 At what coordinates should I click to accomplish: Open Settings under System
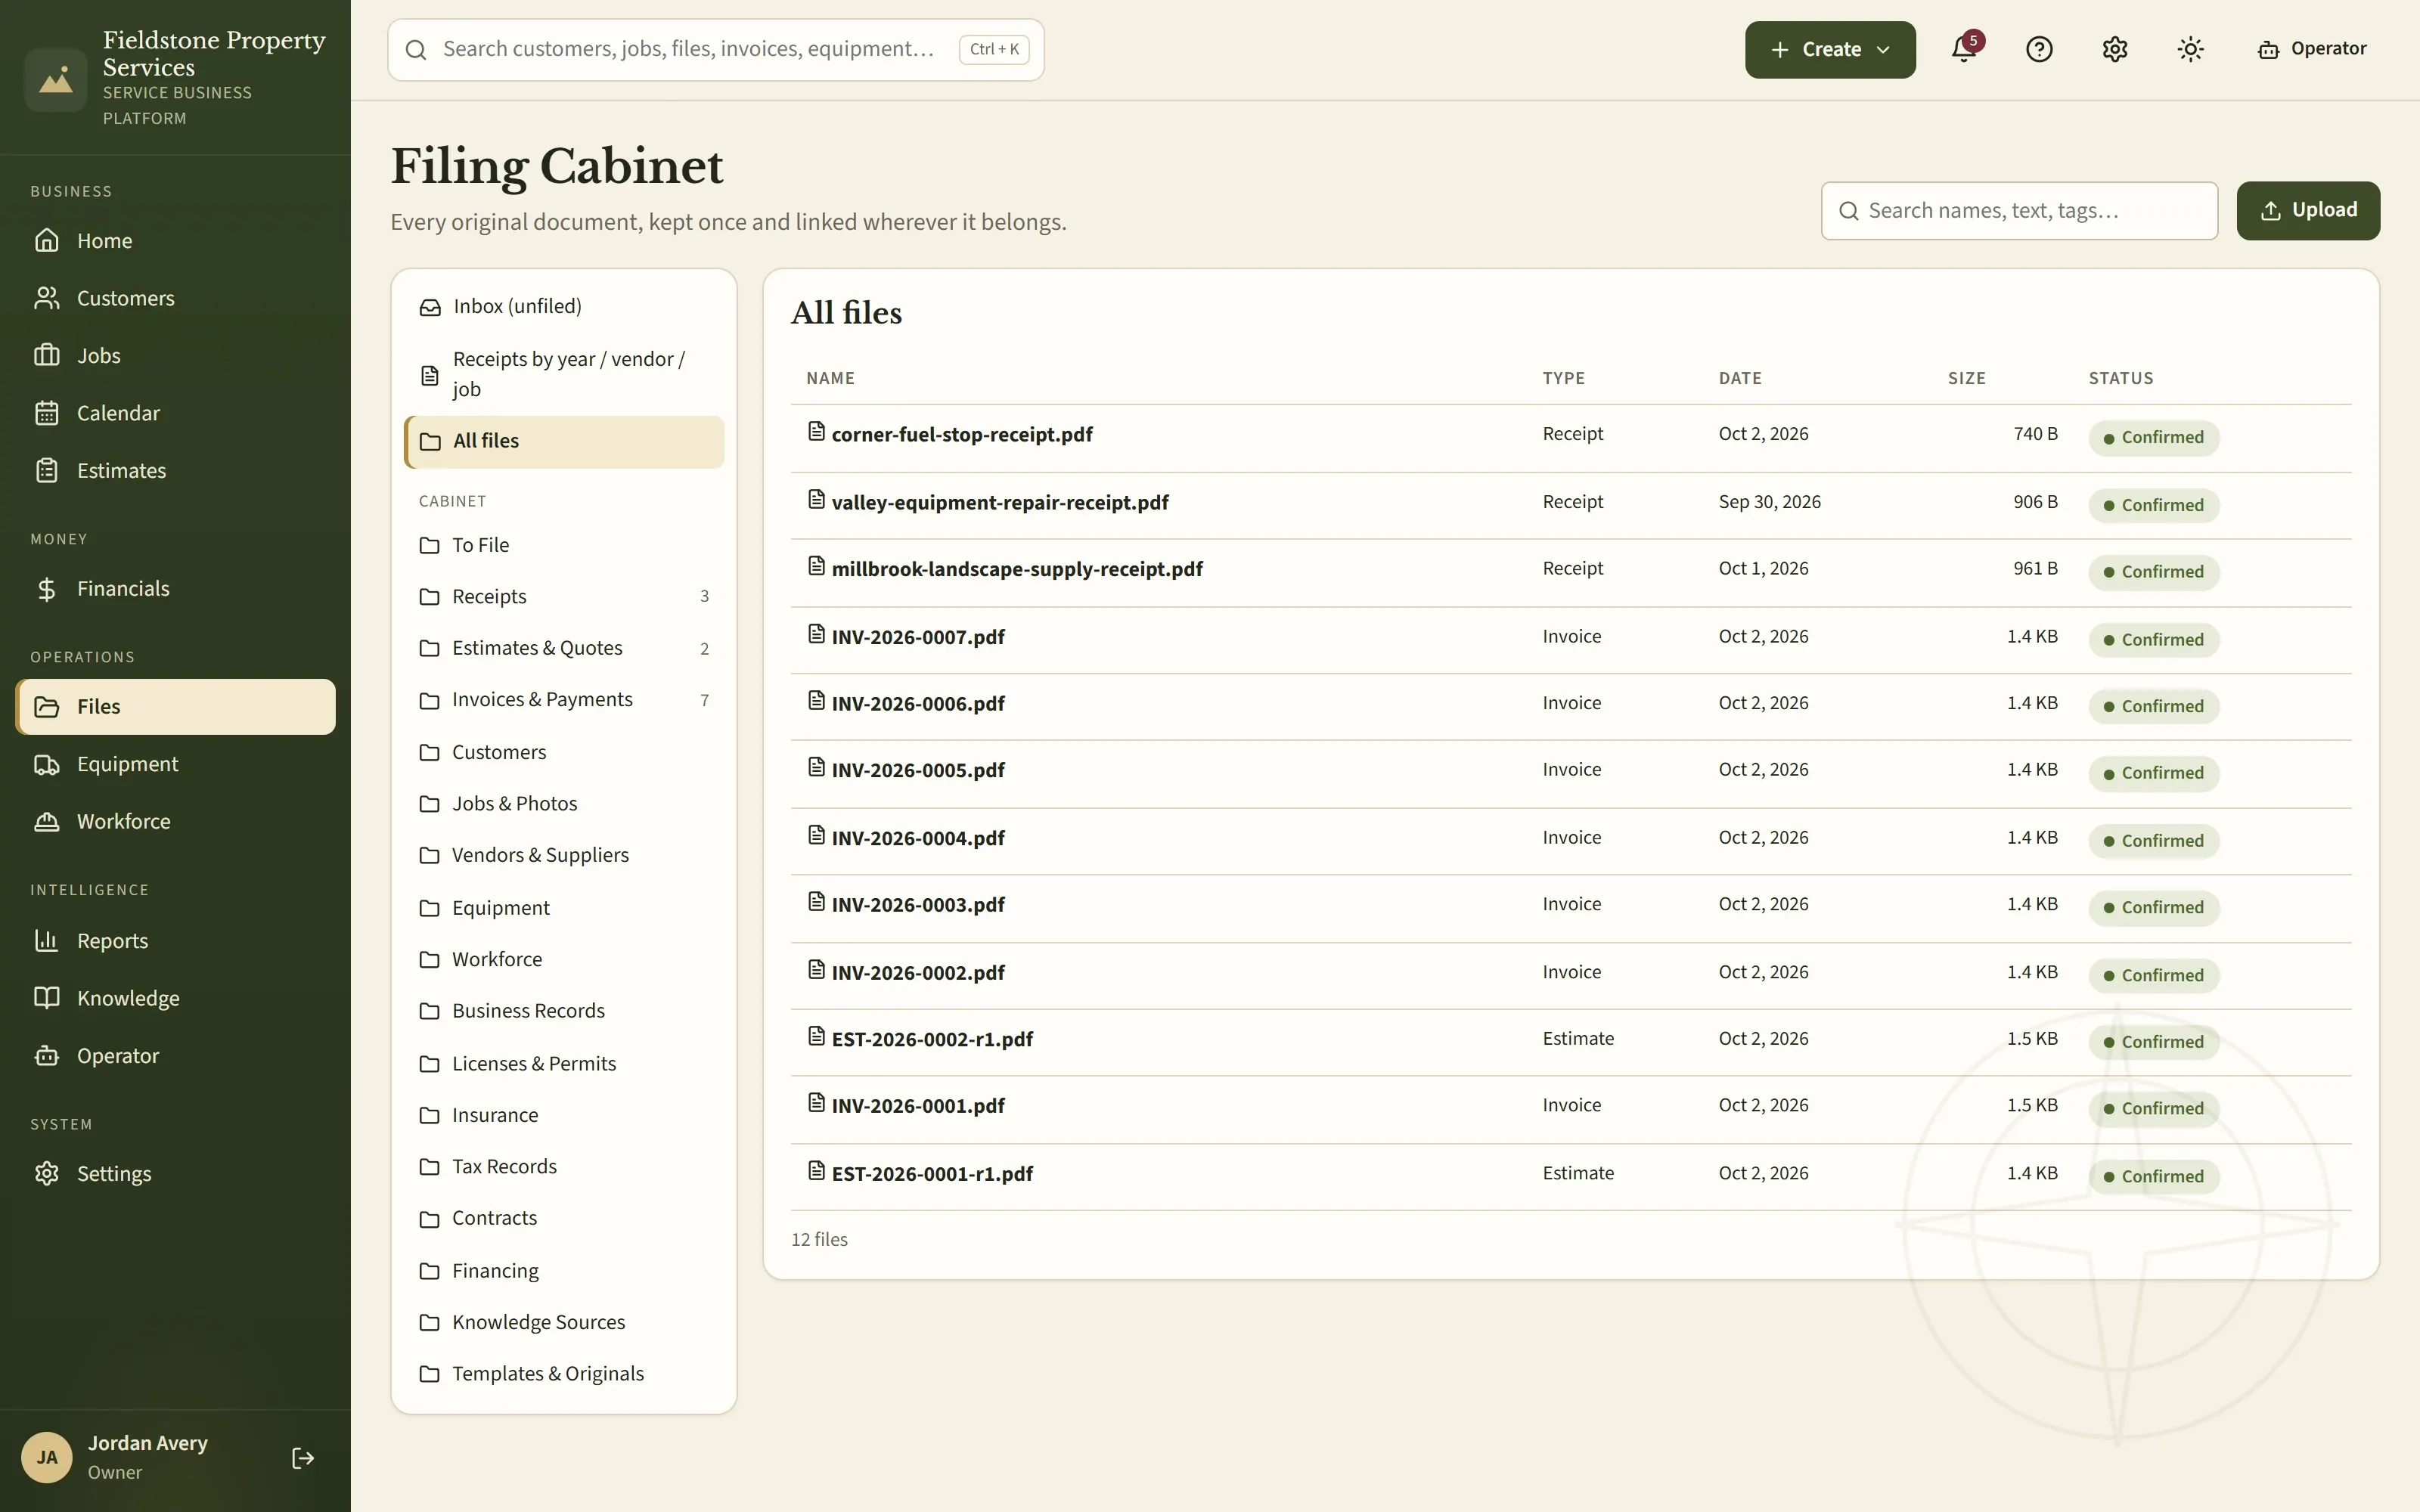click(175, 1174)
